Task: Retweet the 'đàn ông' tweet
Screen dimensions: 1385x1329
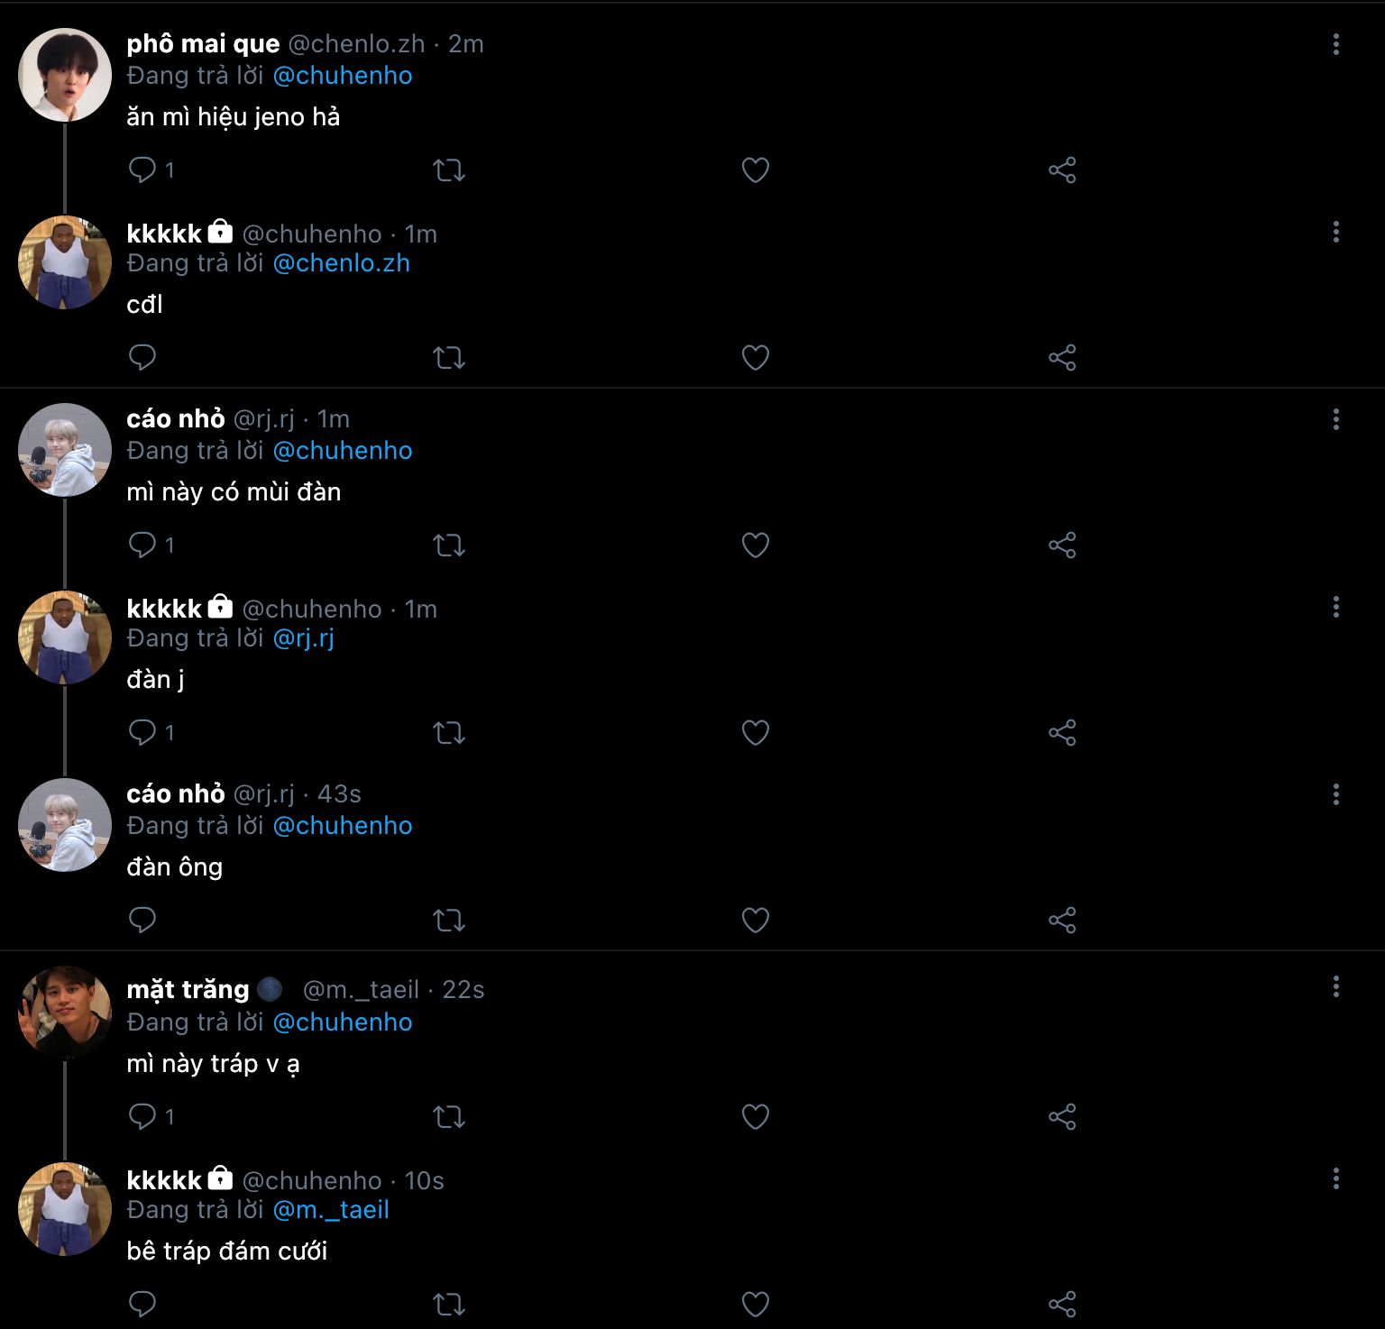Action: [x=449, y=920]
